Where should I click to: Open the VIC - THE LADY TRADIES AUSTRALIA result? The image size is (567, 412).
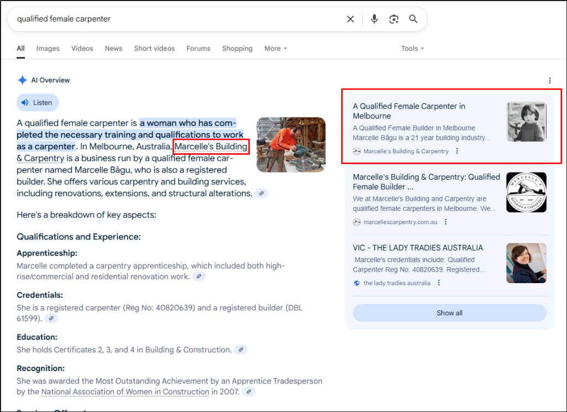tap(417, 248)
